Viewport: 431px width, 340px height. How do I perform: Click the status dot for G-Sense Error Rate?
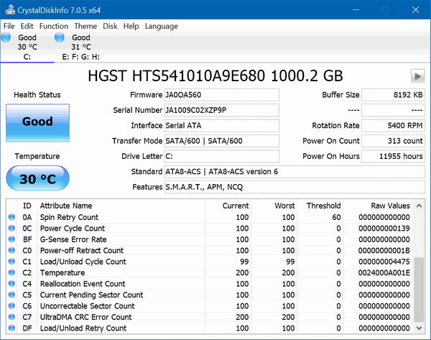11,239
